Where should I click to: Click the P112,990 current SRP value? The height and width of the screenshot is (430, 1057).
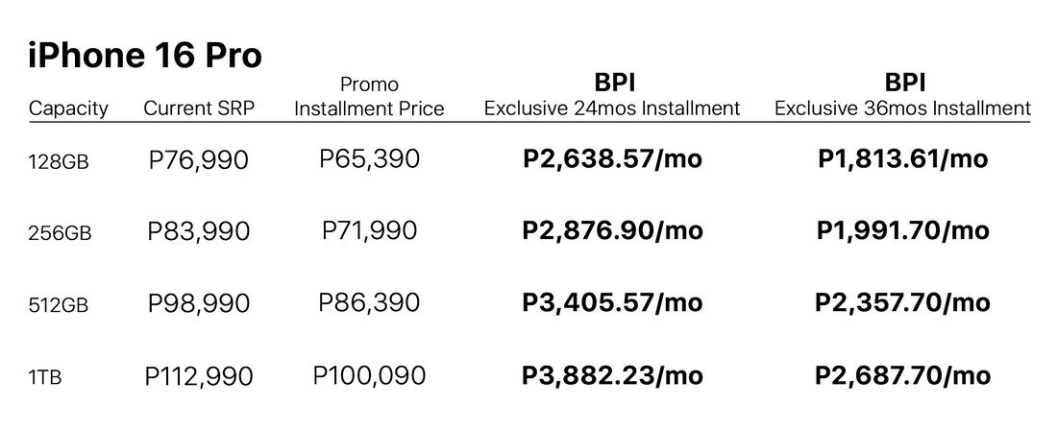click(x=199, y=376)
